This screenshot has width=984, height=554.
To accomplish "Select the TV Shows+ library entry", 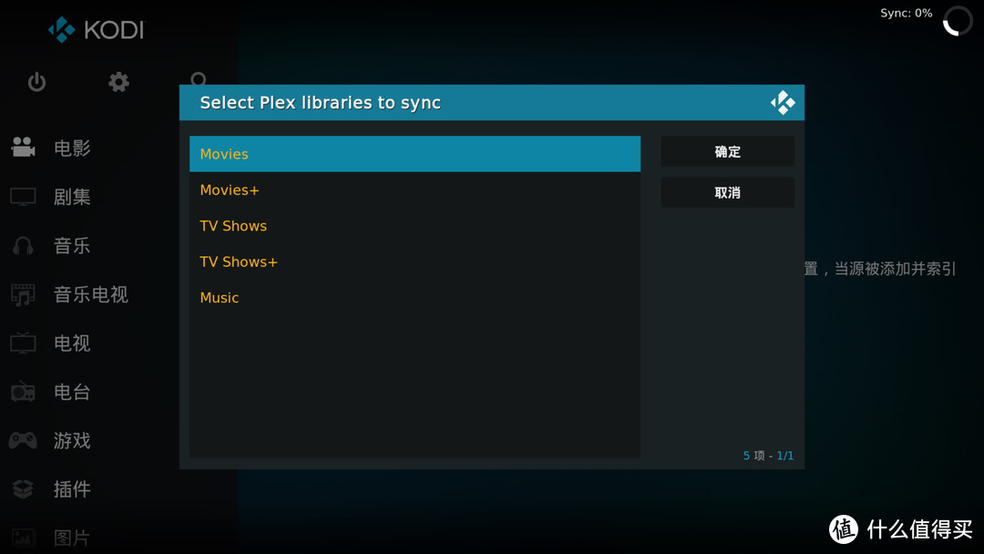I will (x=415, y=262).
